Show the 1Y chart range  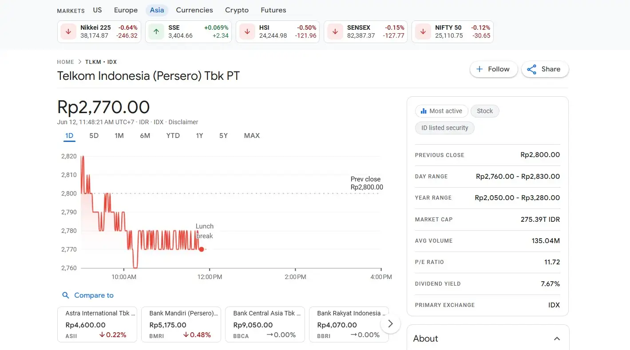tap(199, 136)
